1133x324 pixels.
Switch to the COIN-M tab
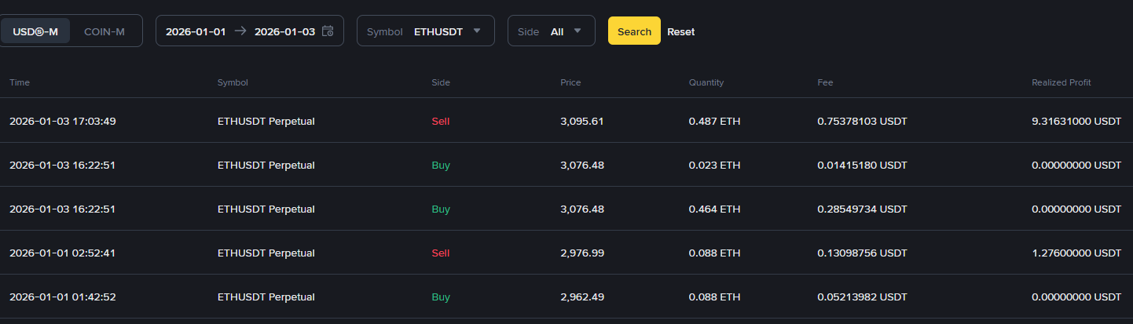pyautogui.click(x=104, y=31)
